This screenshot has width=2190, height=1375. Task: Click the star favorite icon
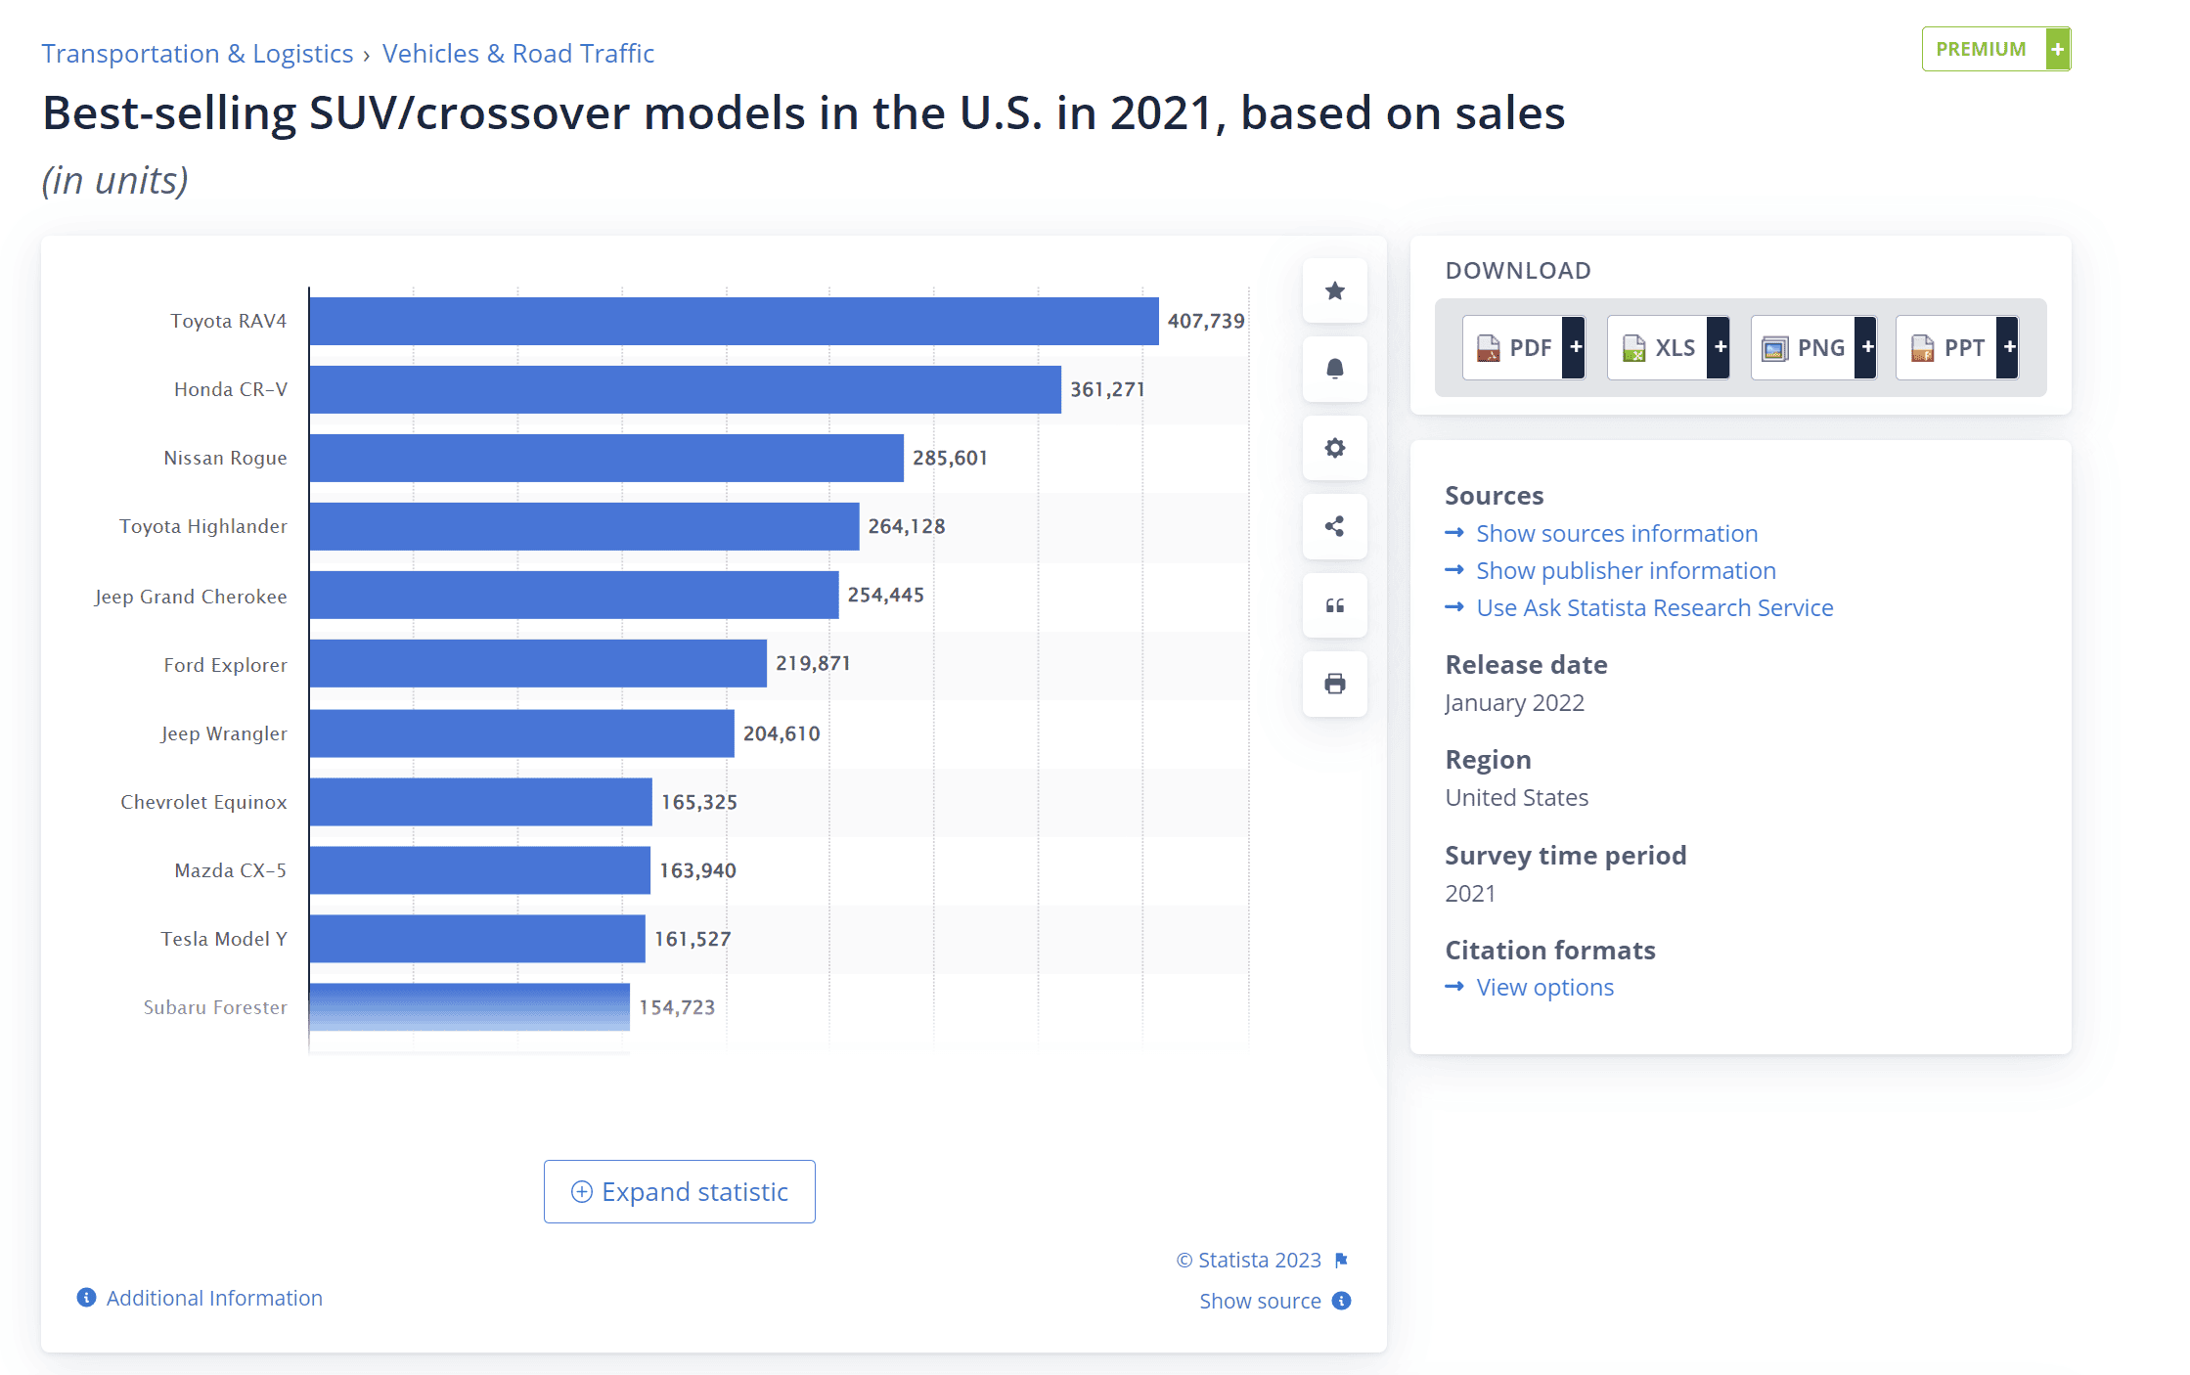pos(1334,290)
